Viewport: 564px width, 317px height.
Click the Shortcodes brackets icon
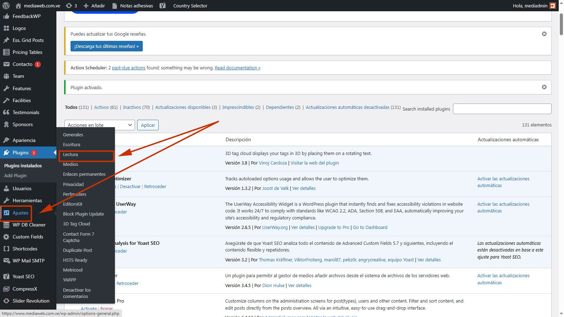(x=6, y=249)
